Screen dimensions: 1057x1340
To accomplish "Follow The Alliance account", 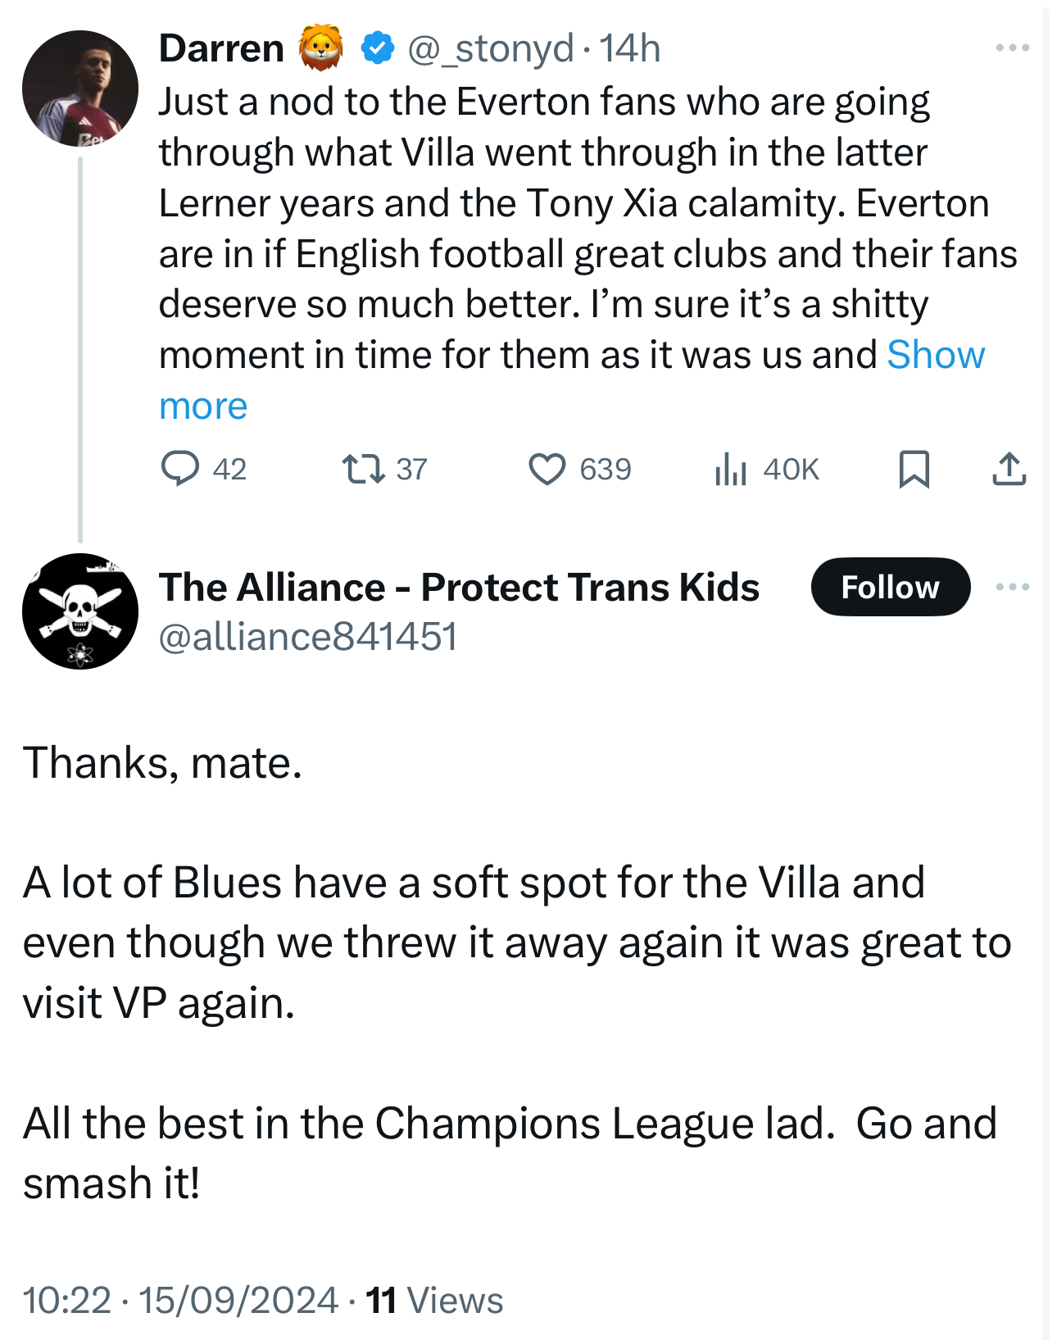I will (890, 587).
